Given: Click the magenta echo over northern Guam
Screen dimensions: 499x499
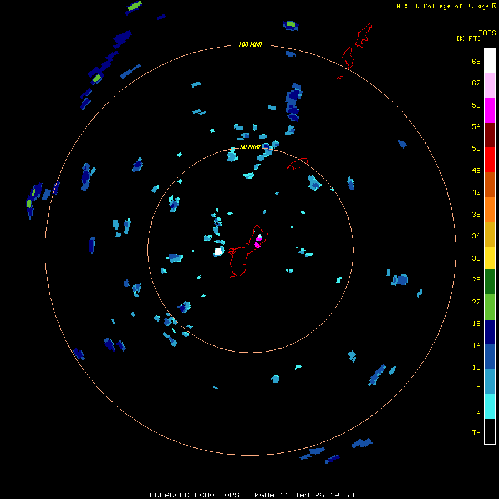Looking at the screenshot, I should click(x=257, y=245).
